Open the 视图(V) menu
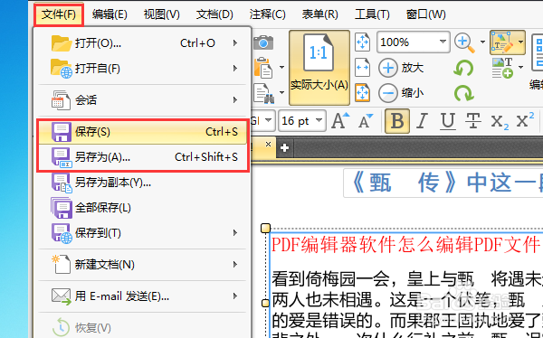Screen dimensions: 543x338 162,14
